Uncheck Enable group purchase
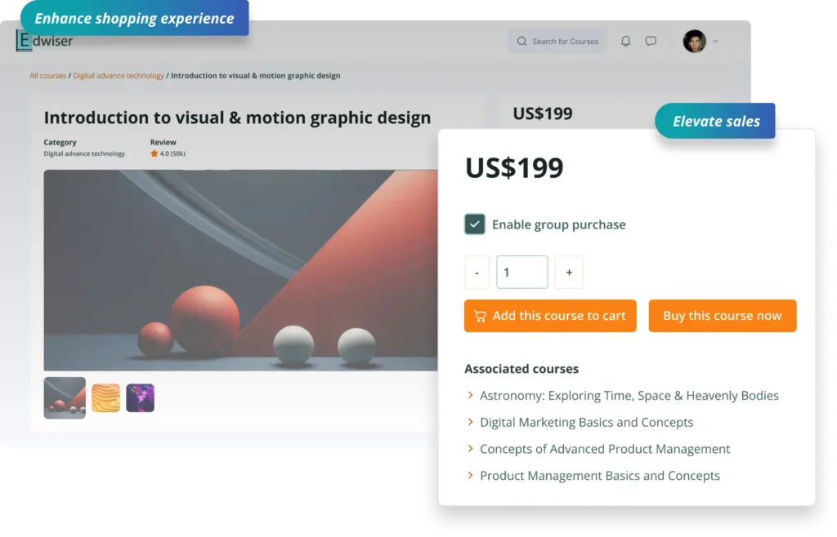Screen dimensions: 837x537 pyautogui.click(x=474, y=223)
